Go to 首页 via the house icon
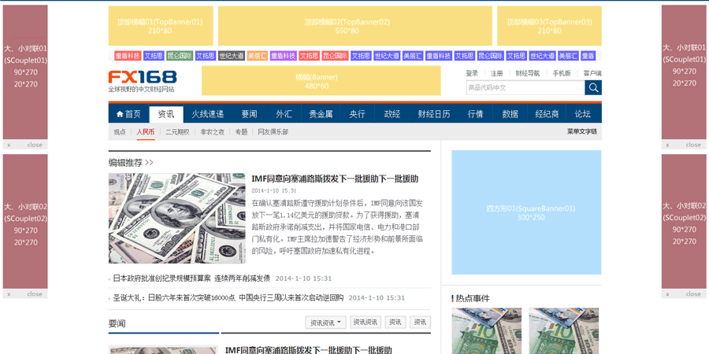 128,114
